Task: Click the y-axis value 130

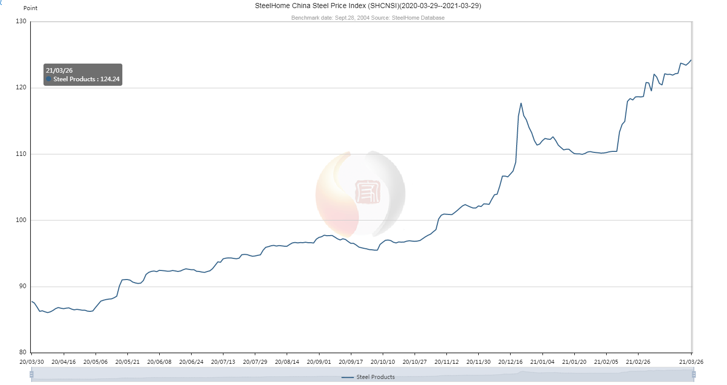Action: tap(22, 21)
